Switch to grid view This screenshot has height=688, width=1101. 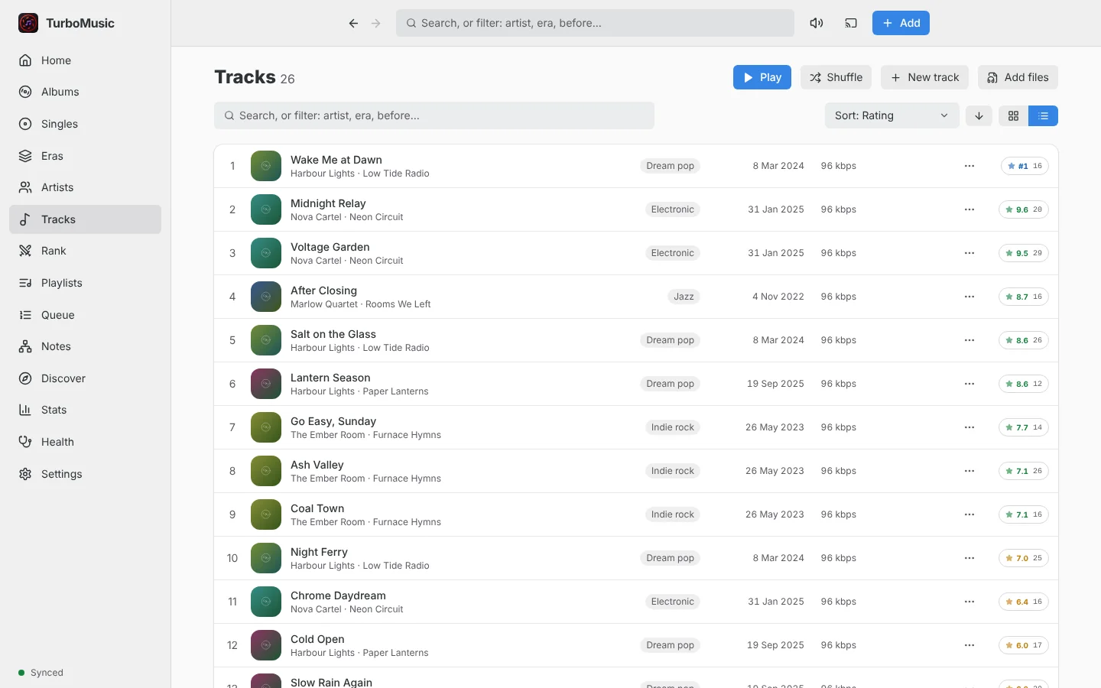(1014, 115)
